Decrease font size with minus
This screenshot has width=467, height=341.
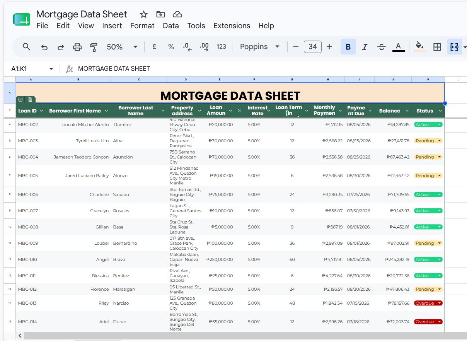pyautogui.click(x=296, y=47)
